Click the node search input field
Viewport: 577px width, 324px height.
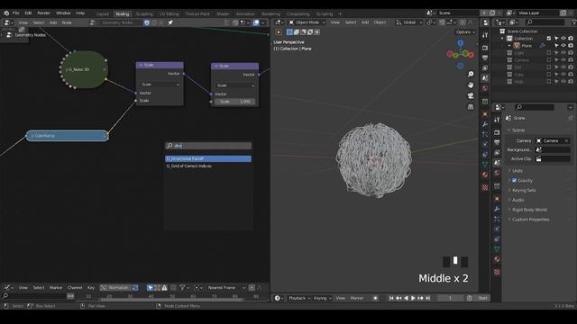[x=208, y=146]
